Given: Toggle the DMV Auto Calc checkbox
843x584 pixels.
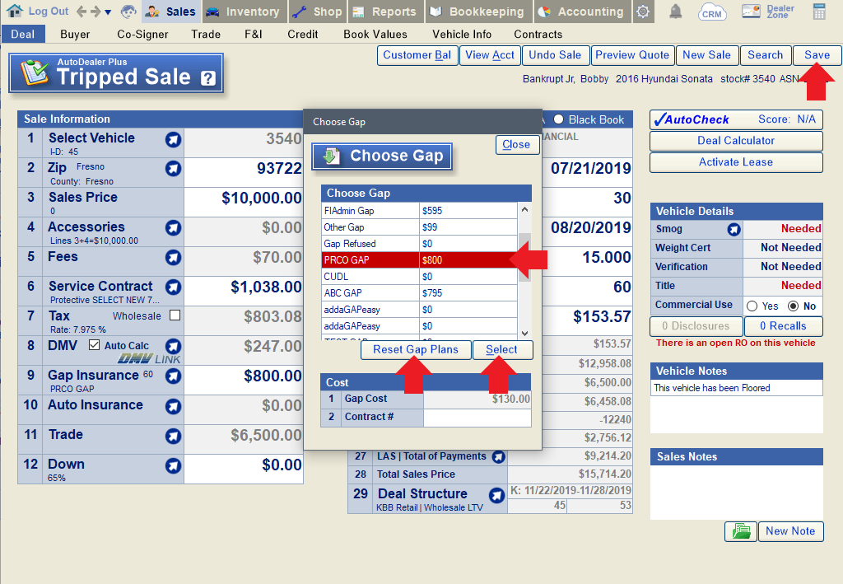Looking at the screenshot, I should (94, 344).
